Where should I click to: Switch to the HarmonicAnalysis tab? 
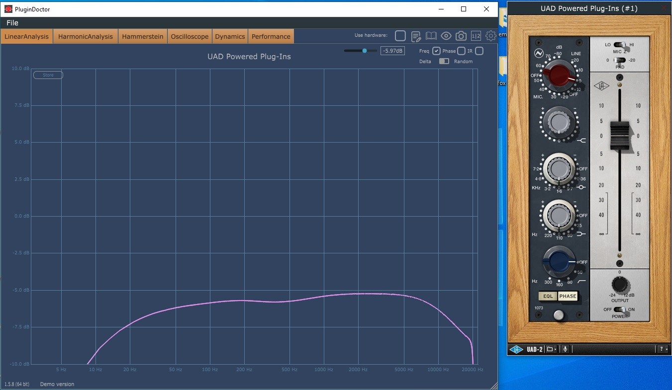(86, 36)
